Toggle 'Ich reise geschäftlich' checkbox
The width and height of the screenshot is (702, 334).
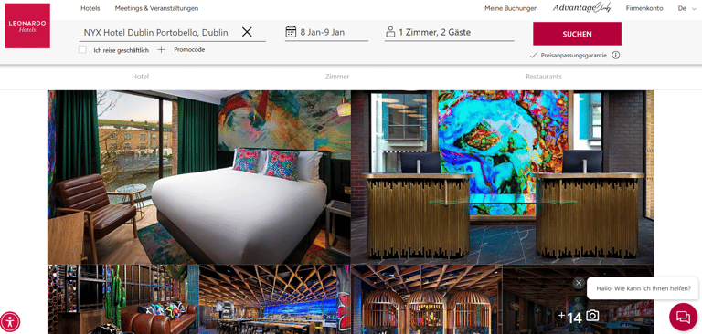pos(82,49)
